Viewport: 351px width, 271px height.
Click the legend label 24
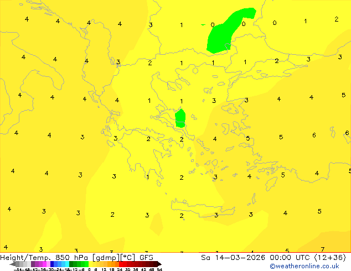[x=120, y=269]
